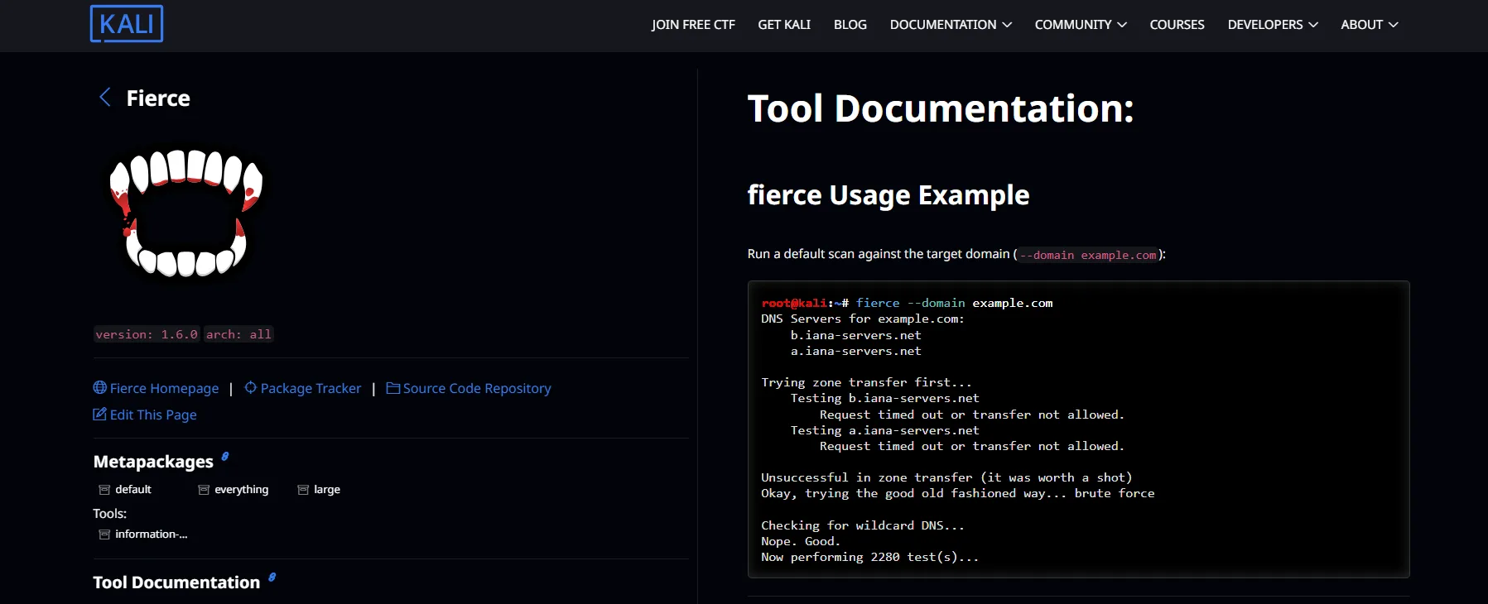
Task: Open the Package Tracker link
Action: pyautogui.click(x=311, y=388)
